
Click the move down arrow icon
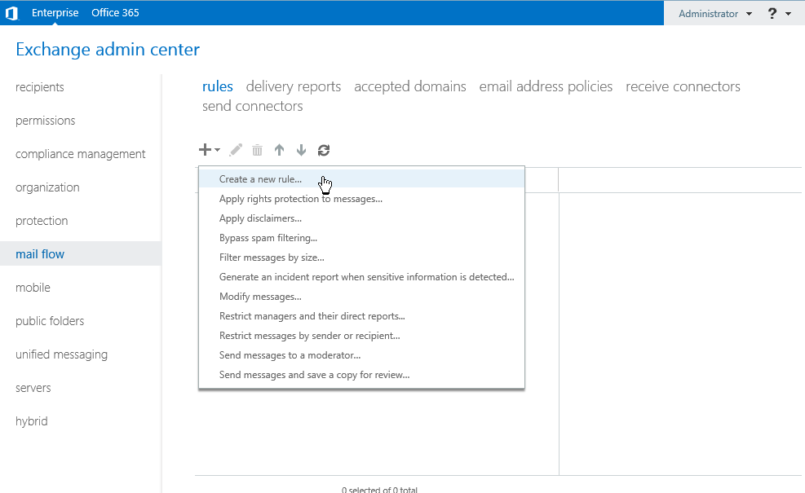pos(301,150)
